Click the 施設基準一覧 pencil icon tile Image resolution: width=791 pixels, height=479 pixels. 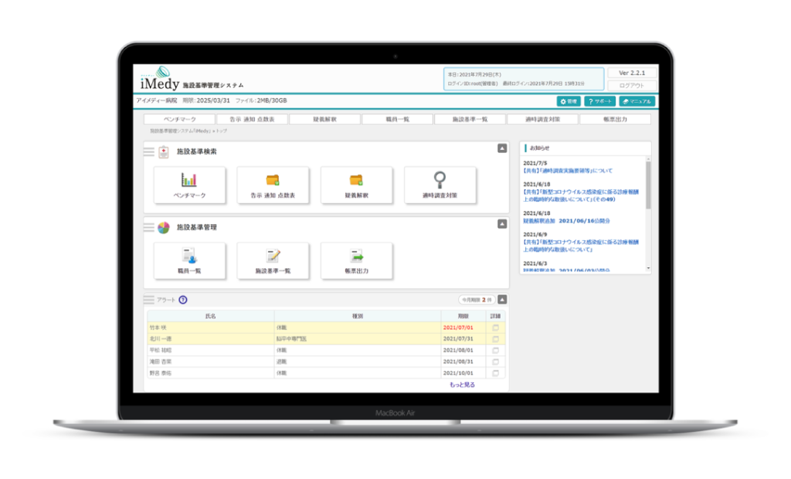pyautogui.click(x=273, y=261)
